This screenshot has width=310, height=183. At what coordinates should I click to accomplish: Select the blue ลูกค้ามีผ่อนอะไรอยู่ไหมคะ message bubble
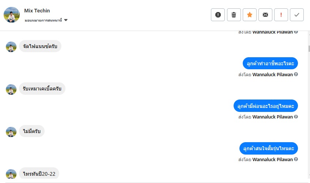point(266,106)
